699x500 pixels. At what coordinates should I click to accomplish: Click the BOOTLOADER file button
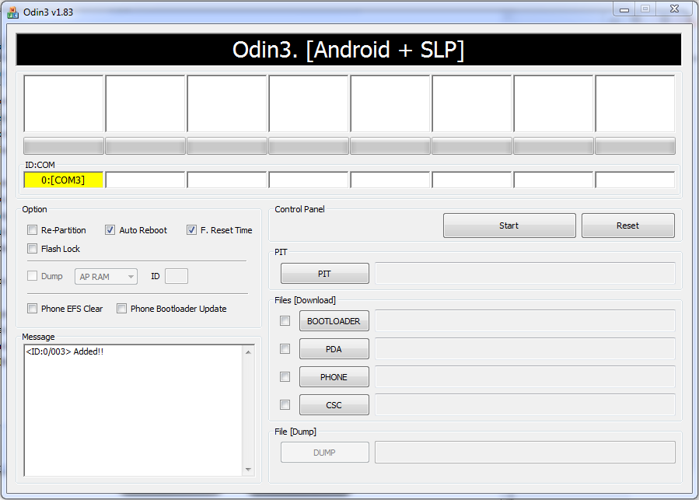(334, 321)
